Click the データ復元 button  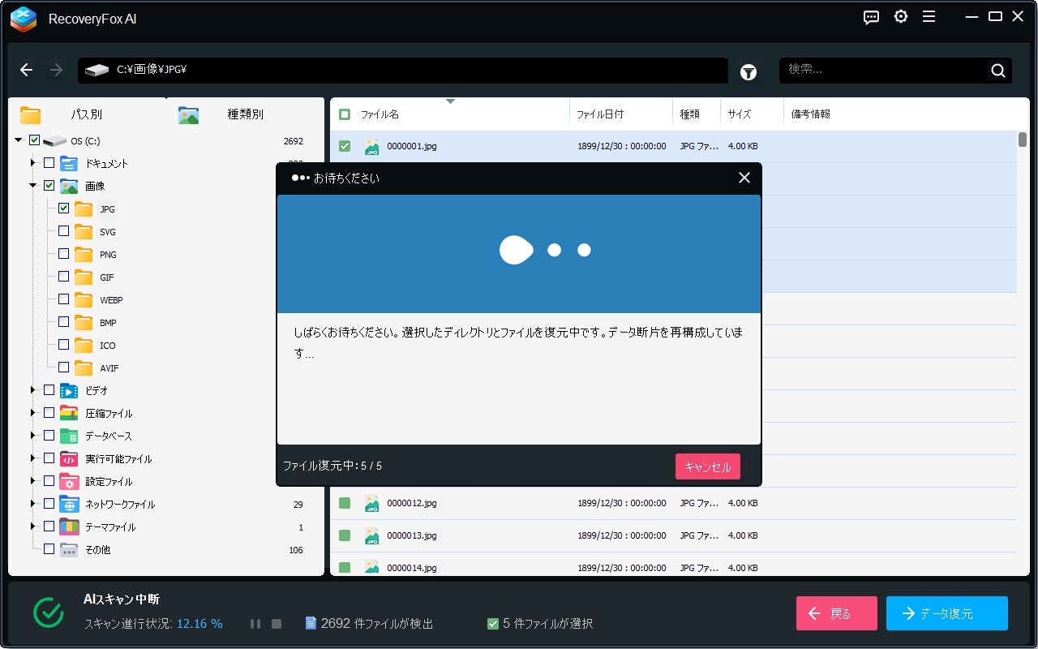(x=946, y=613)
